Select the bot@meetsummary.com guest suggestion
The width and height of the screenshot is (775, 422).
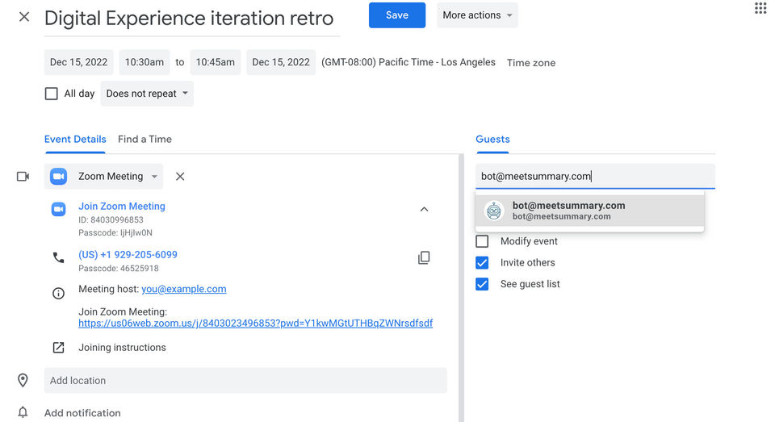point(589,211)
